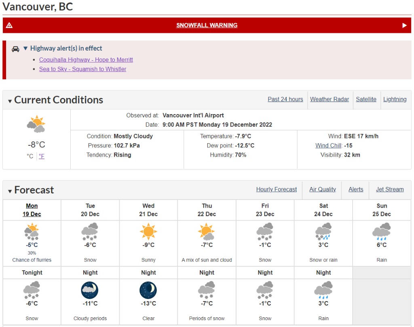Select the Mon 19 Dec forecast header
The image size is (414, 327).
pyautogui.click(x=32, y=210)
